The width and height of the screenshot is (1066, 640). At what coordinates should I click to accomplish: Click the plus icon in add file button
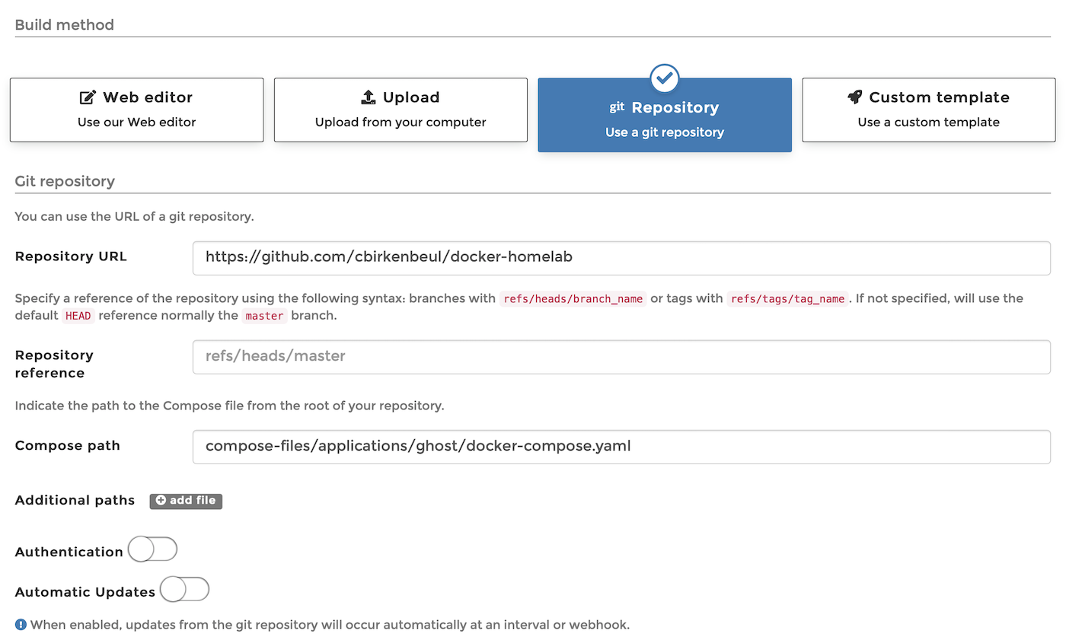161,501
